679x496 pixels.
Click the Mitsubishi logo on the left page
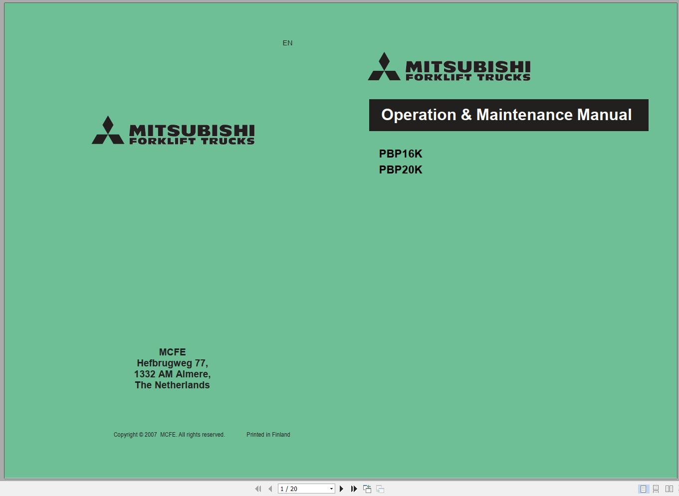[173, 130]
